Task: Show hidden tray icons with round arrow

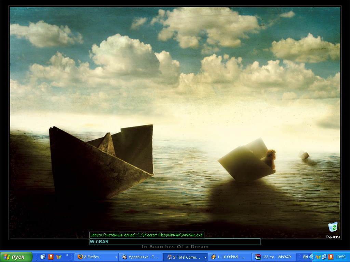Action: (x=312, y=257)
